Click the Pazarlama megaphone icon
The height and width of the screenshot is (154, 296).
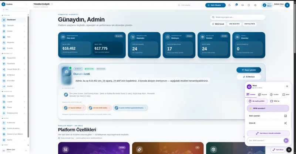4,64
